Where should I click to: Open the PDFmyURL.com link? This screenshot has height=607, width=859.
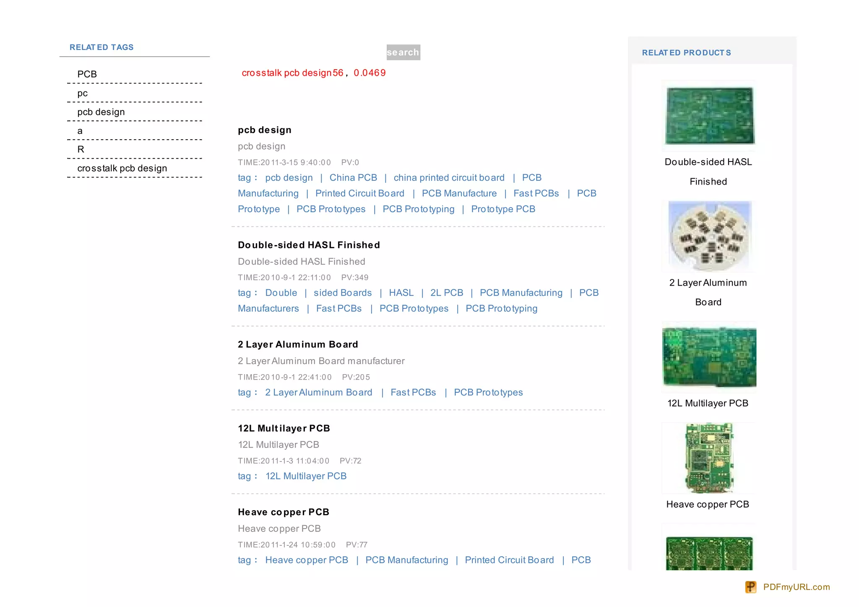[796, 587]
